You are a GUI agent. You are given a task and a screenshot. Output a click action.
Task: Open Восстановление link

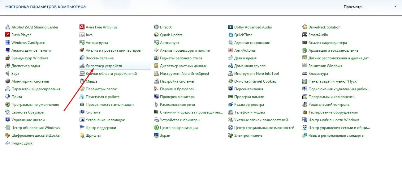100,58
